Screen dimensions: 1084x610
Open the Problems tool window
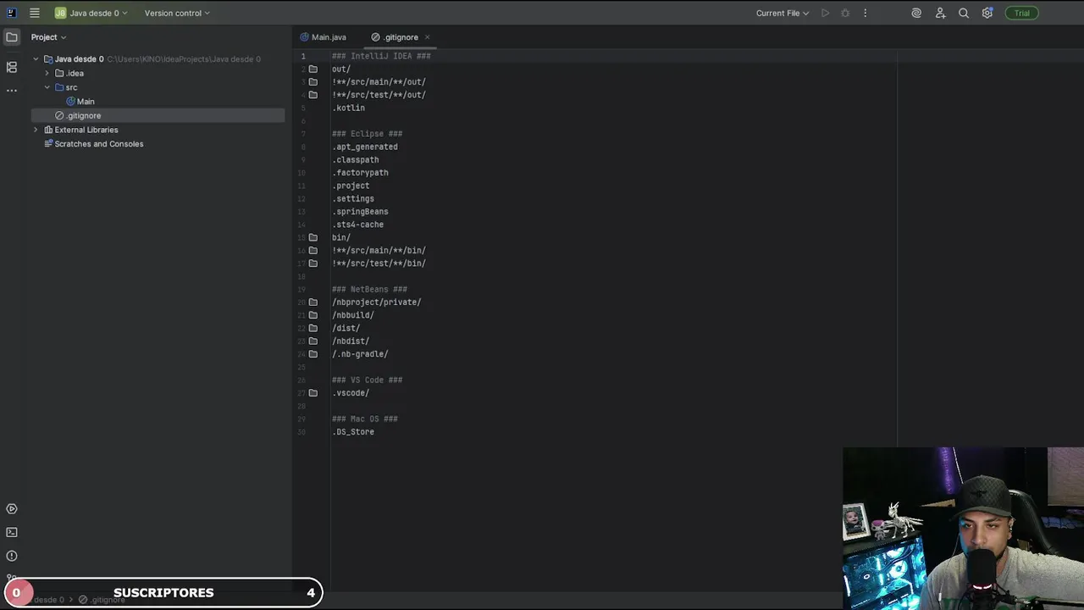pyautogui.click(x=12, y=557)
